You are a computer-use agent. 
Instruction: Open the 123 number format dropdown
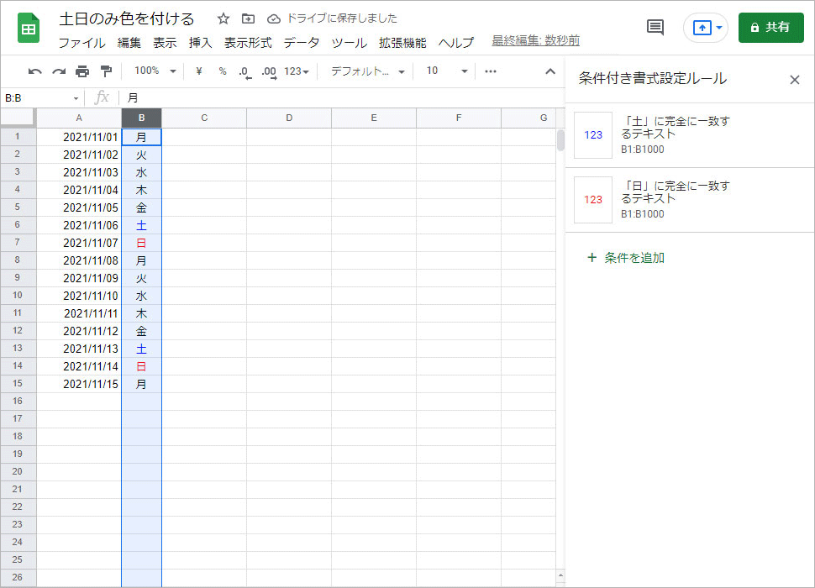point(297,71)
